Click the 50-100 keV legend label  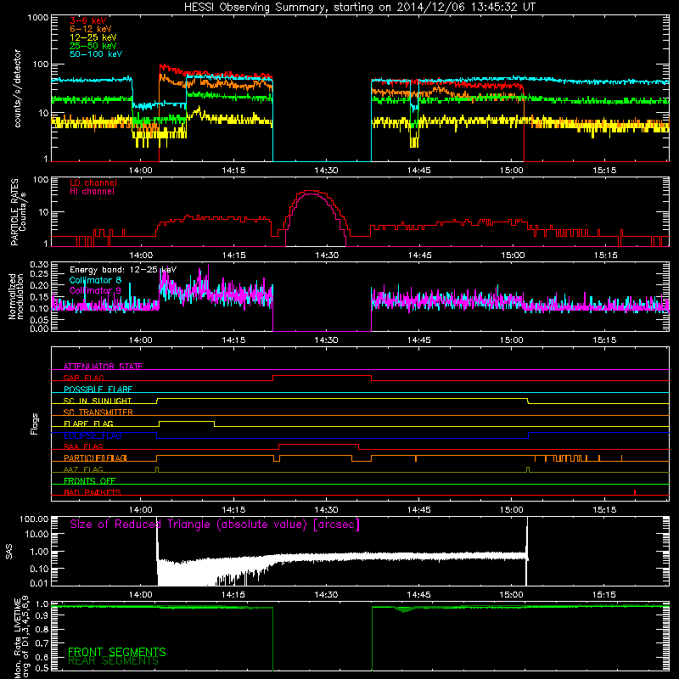(96, 53)
